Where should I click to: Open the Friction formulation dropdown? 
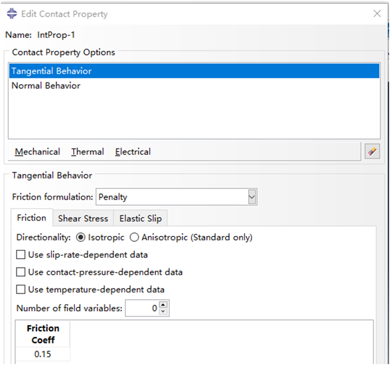pyautogui.click(x=252, y=197)
